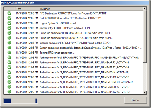Click the scrollbar down arrow

tap(145, 92)
